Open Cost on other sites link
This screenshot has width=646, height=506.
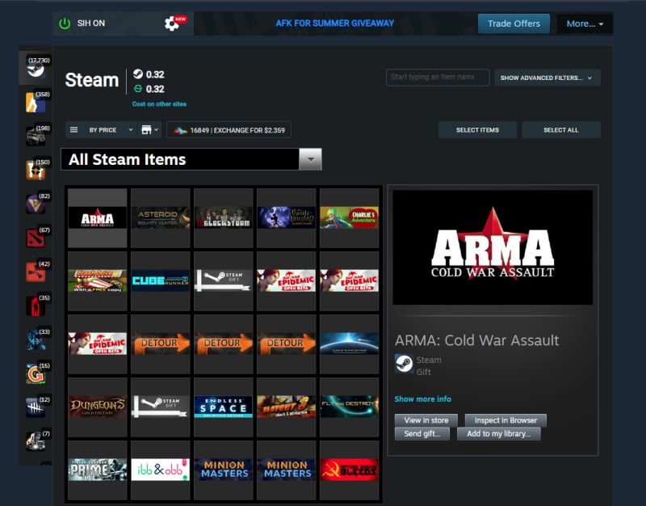[159, 104]
